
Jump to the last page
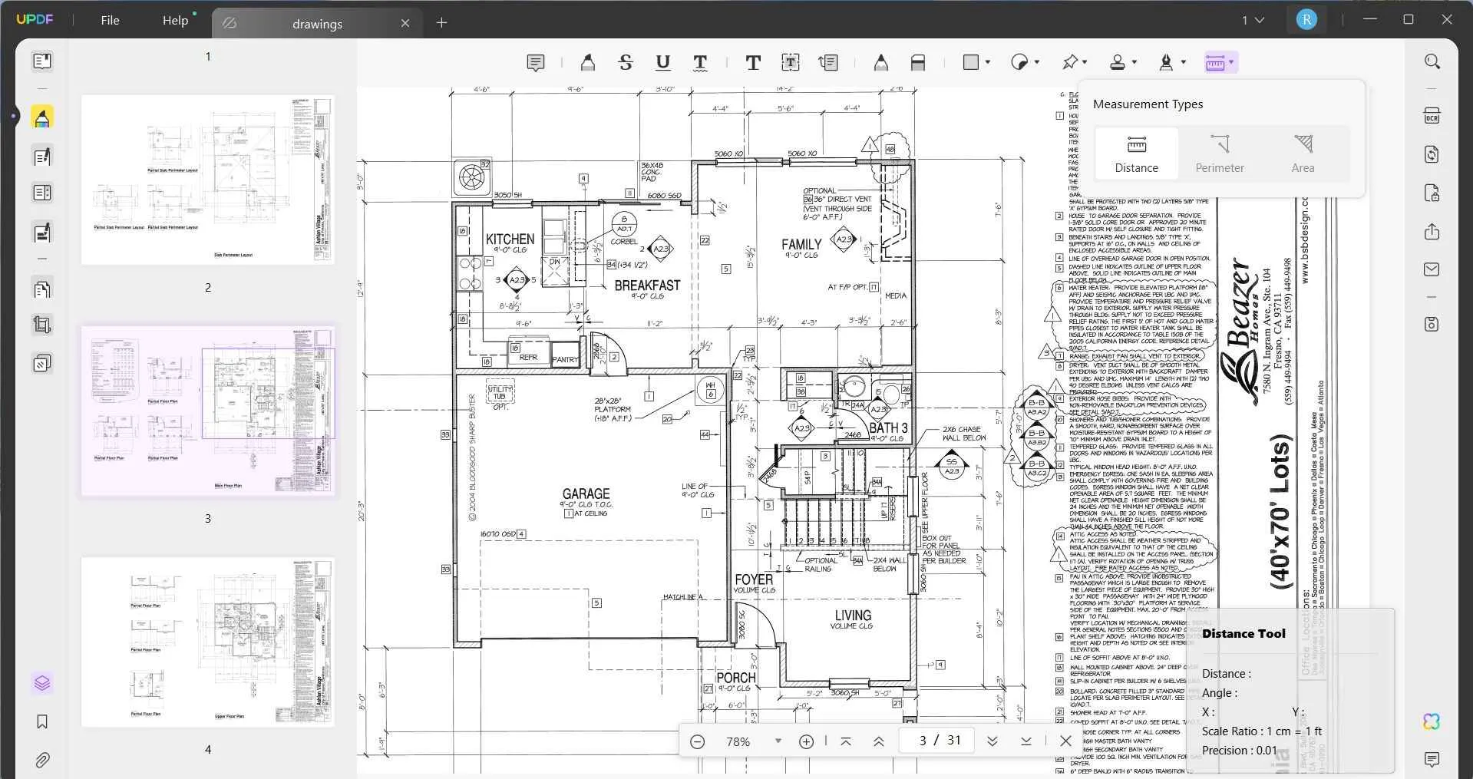tap(1026, 741)
